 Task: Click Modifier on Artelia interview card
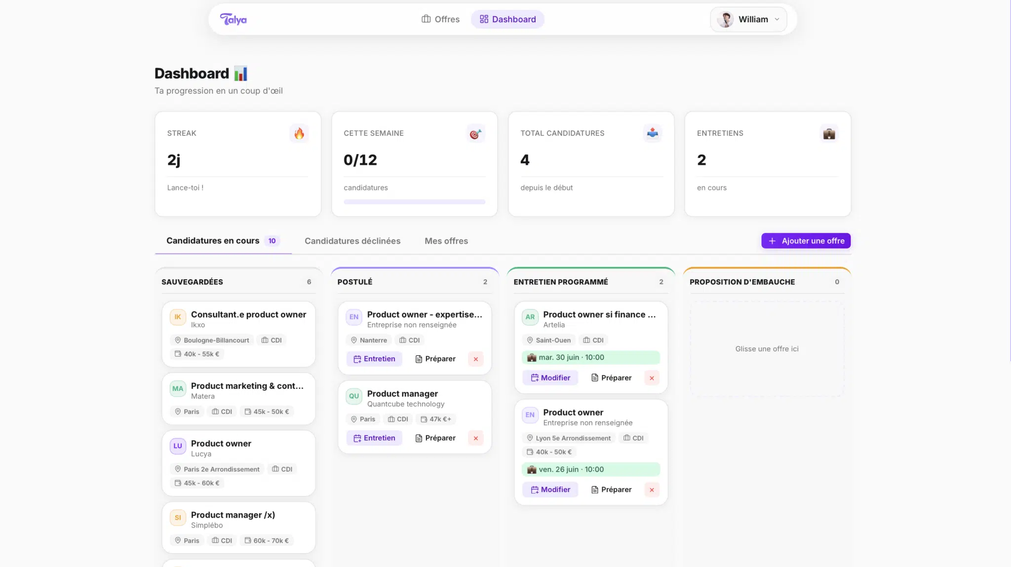coord(550,378)
